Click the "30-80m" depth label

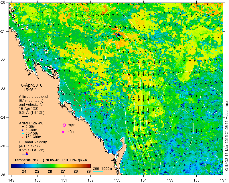31,130
